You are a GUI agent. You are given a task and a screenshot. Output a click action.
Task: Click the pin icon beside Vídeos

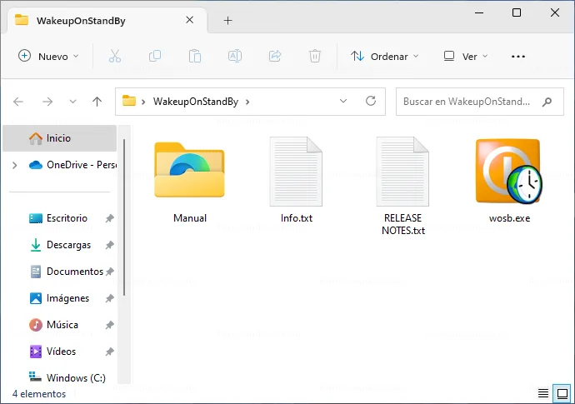110,352
